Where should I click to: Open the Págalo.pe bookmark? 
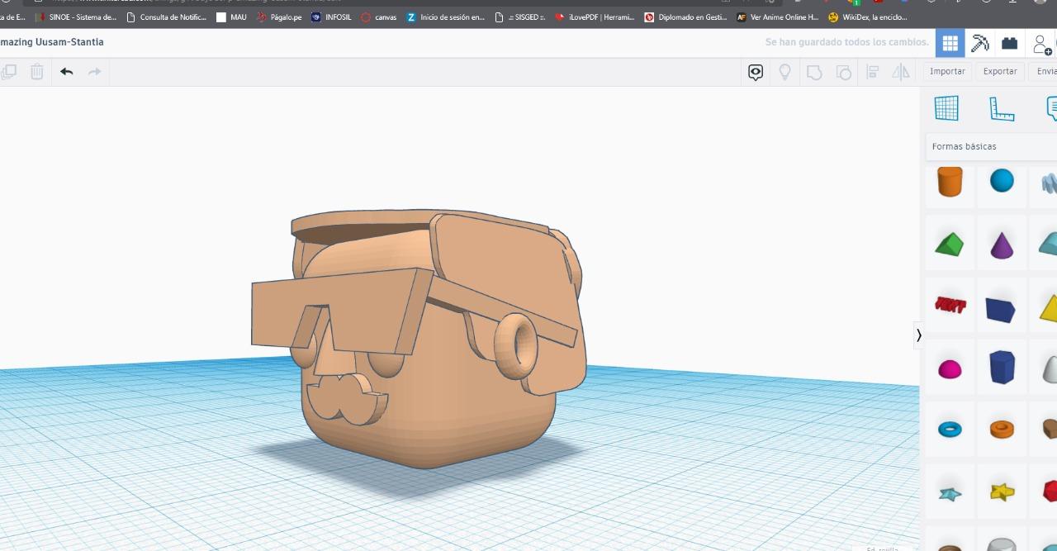(279, 17)
